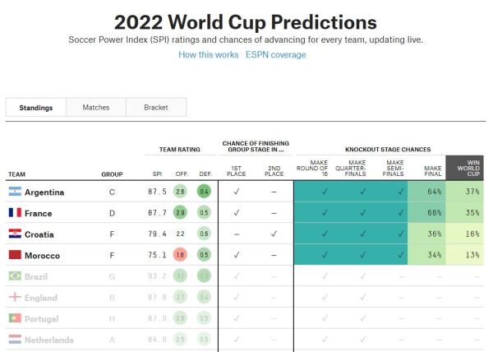
Task: Open the ESPN coverage link
Action: click(276, 55)
